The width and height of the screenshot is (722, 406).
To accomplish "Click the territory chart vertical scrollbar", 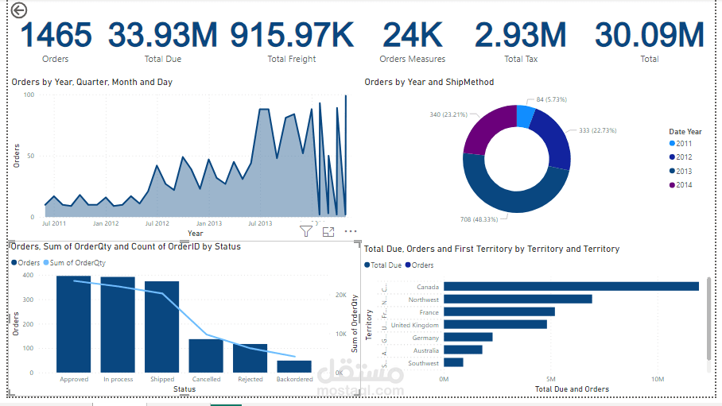I will click(708, 319).
